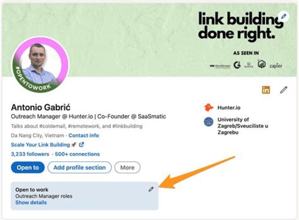
Task: View the 3,233 followers list
Action: (30, 154)
